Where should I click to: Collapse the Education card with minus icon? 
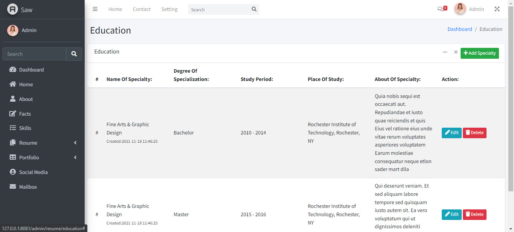pos(445,52)
